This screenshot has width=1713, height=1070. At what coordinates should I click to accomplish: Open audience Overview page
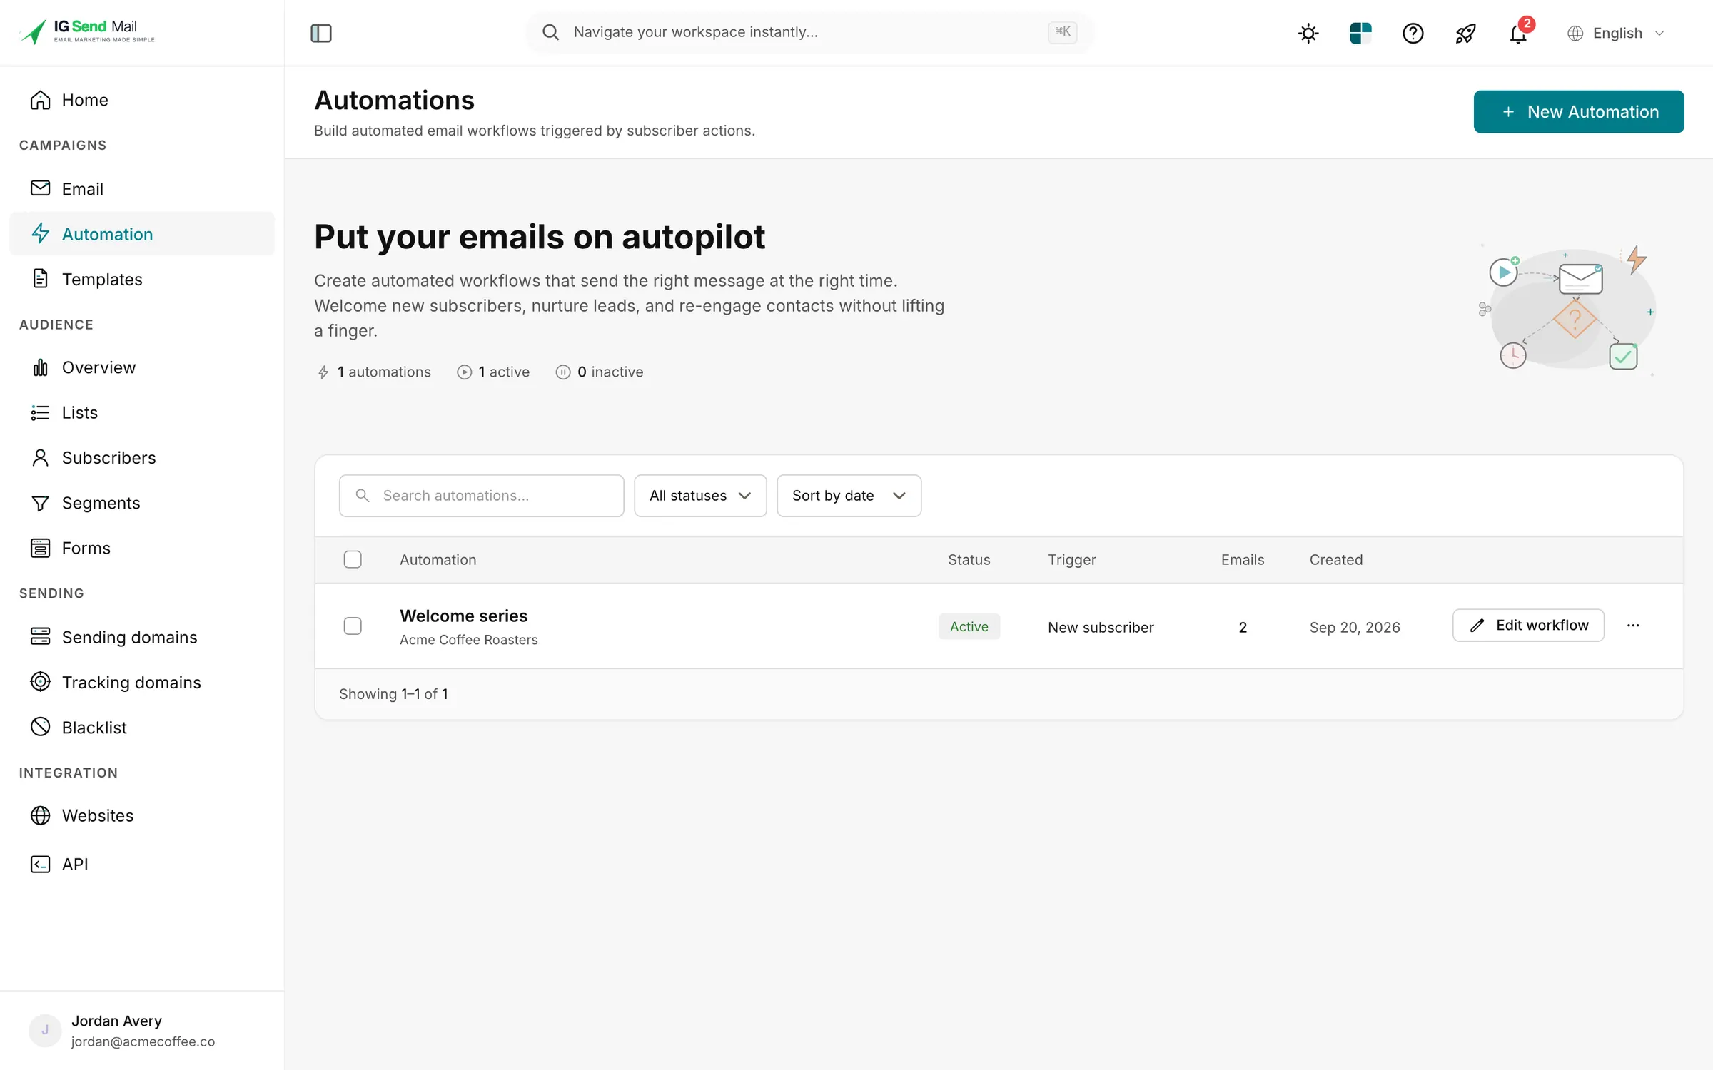(142, 367)
